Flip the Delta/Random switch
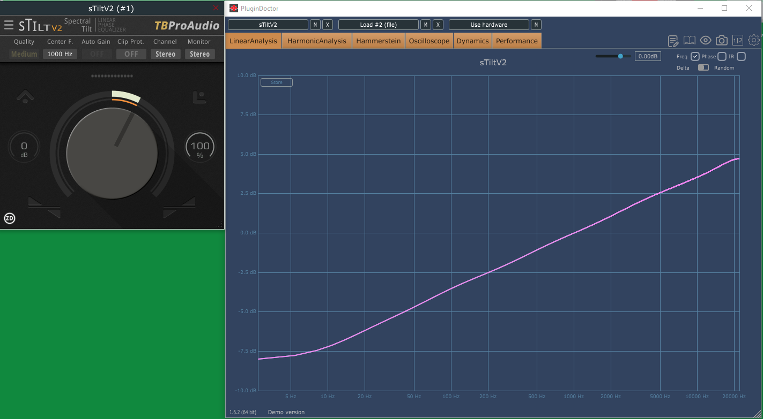763x419 pixels. coord(703,67)
